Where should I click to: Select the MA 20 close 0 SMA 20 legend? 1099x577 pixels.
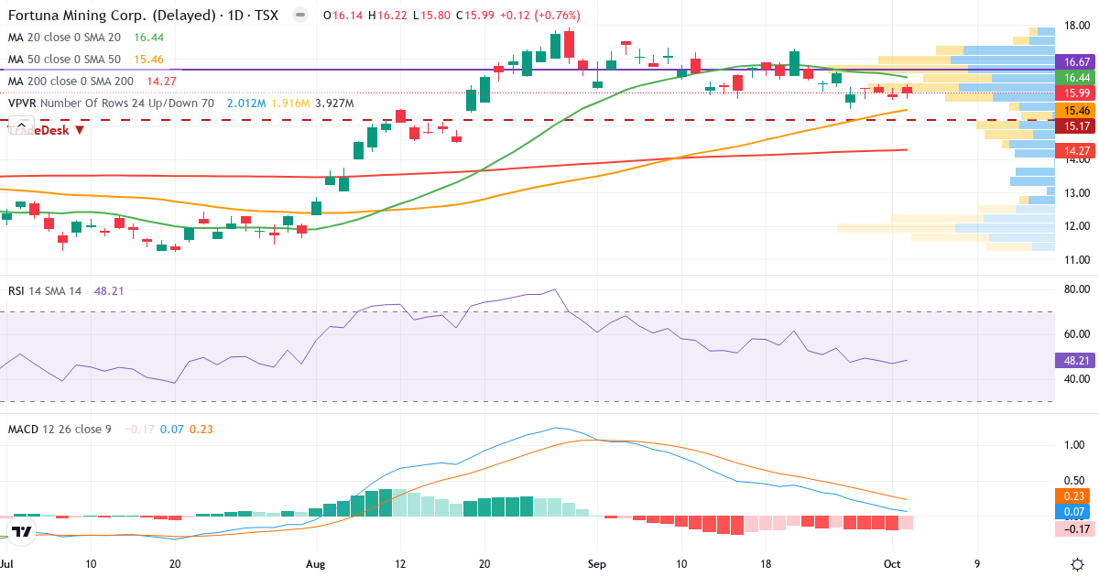[x=64, y=38]
